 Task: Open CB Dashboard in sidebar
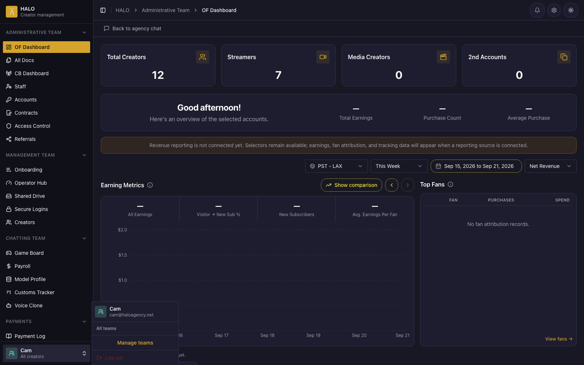(46, 73)
